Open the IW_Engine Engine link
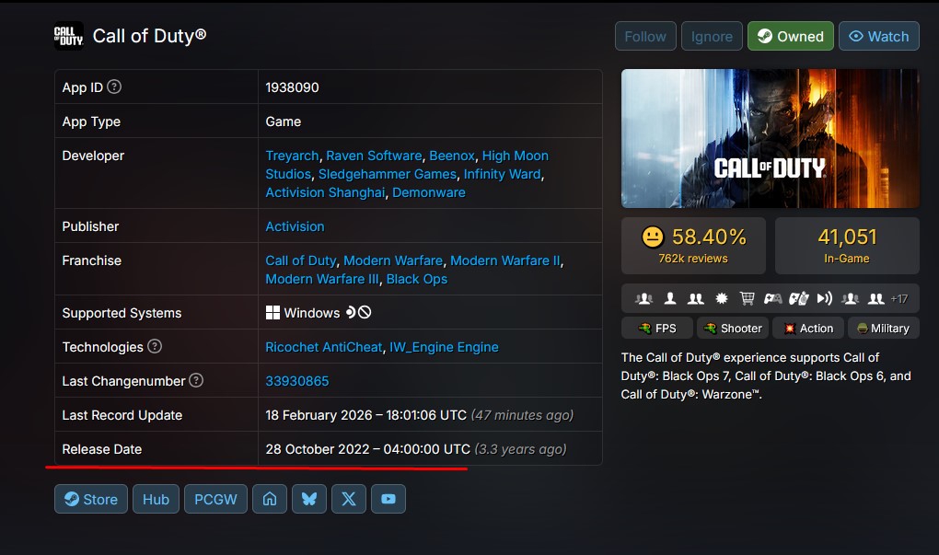 pos(444,347)
